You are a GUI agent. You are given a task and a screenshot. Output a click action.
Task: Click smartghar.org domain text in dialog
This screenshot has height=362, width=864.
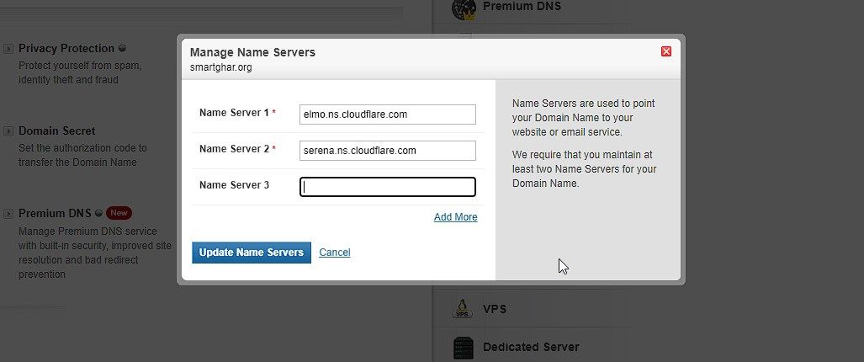pyautogui.click(x=221, y=68)
